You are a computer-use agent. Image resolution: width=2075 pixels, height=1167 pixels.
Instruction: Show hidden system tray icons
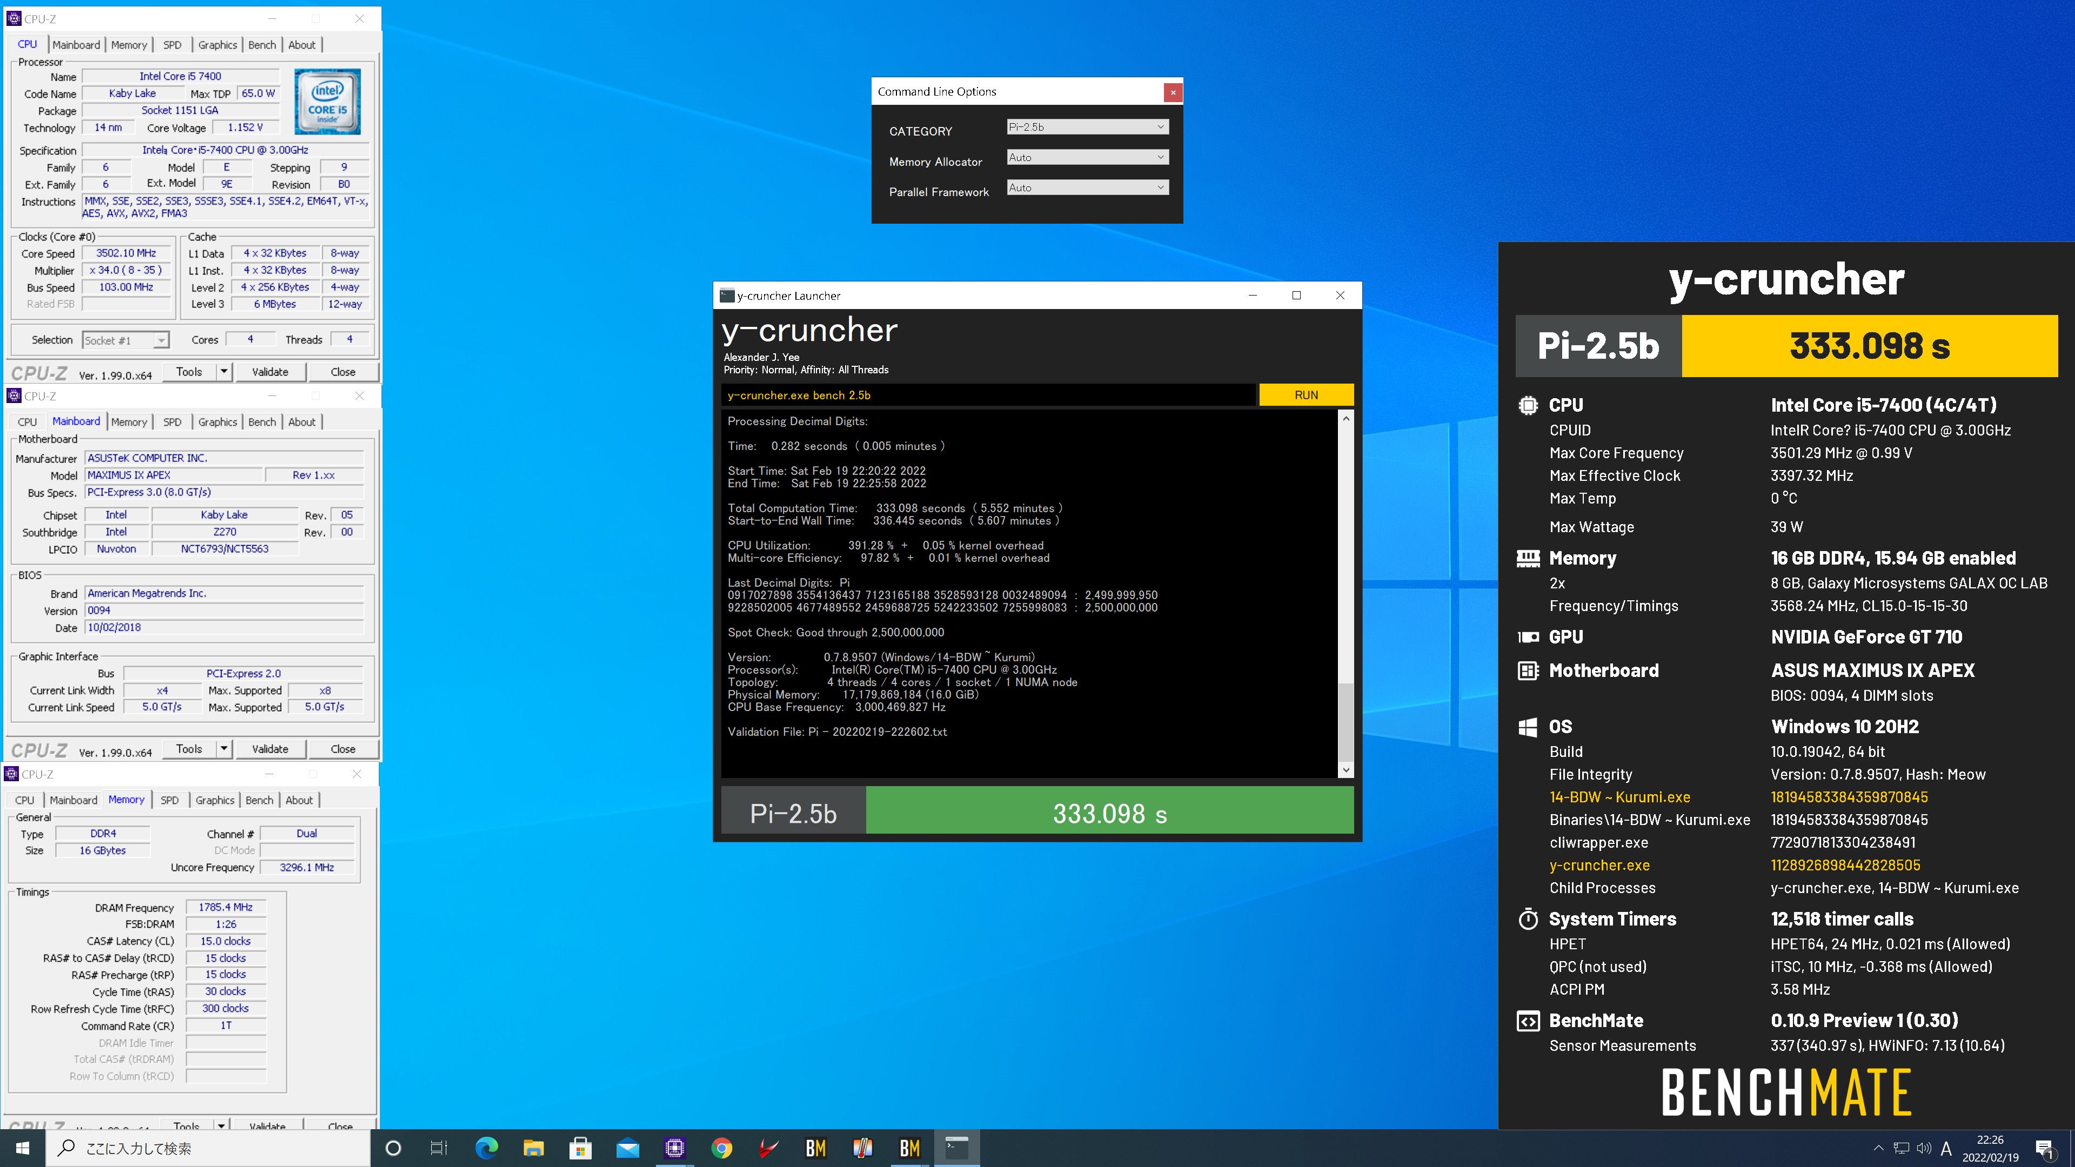click(x=1878, y=1148)
